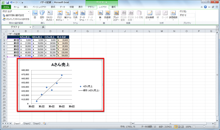
Task: Select the Sheet1 worksheet tab
Action: point(17,124)
